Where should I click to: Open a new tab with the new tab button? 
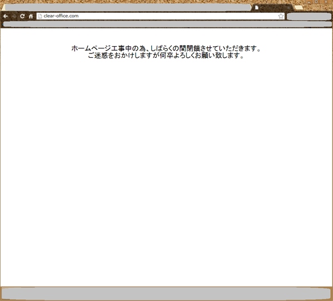[299, 8]
